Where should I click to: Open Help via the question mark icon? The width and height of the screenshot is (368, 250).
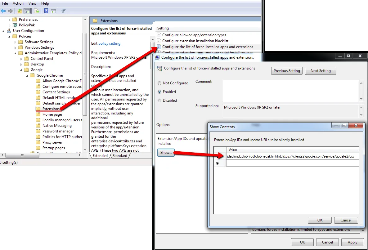pos(46,11)
